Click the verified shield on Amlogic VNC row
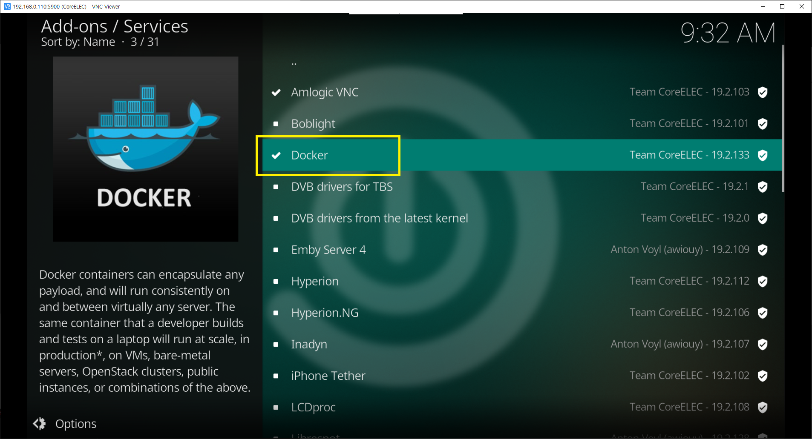This screenshot has width=812, height=439. pos(763,92)
